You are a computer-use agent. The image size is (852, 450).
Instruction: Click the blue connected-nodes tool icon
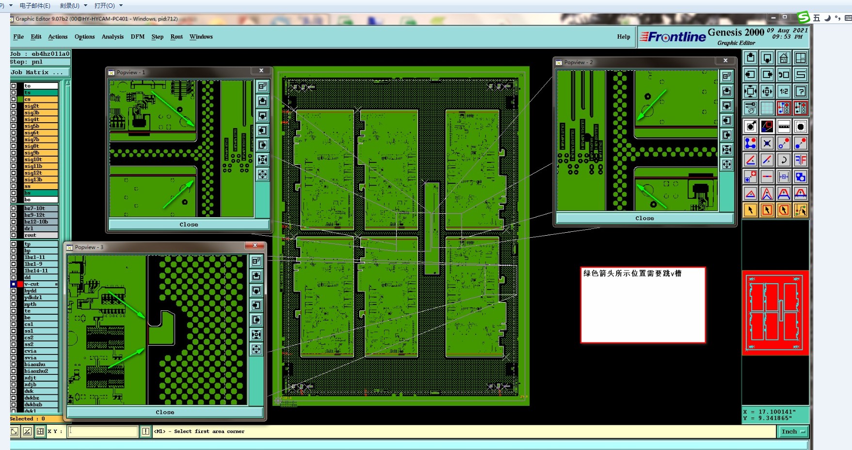point(751,144)
